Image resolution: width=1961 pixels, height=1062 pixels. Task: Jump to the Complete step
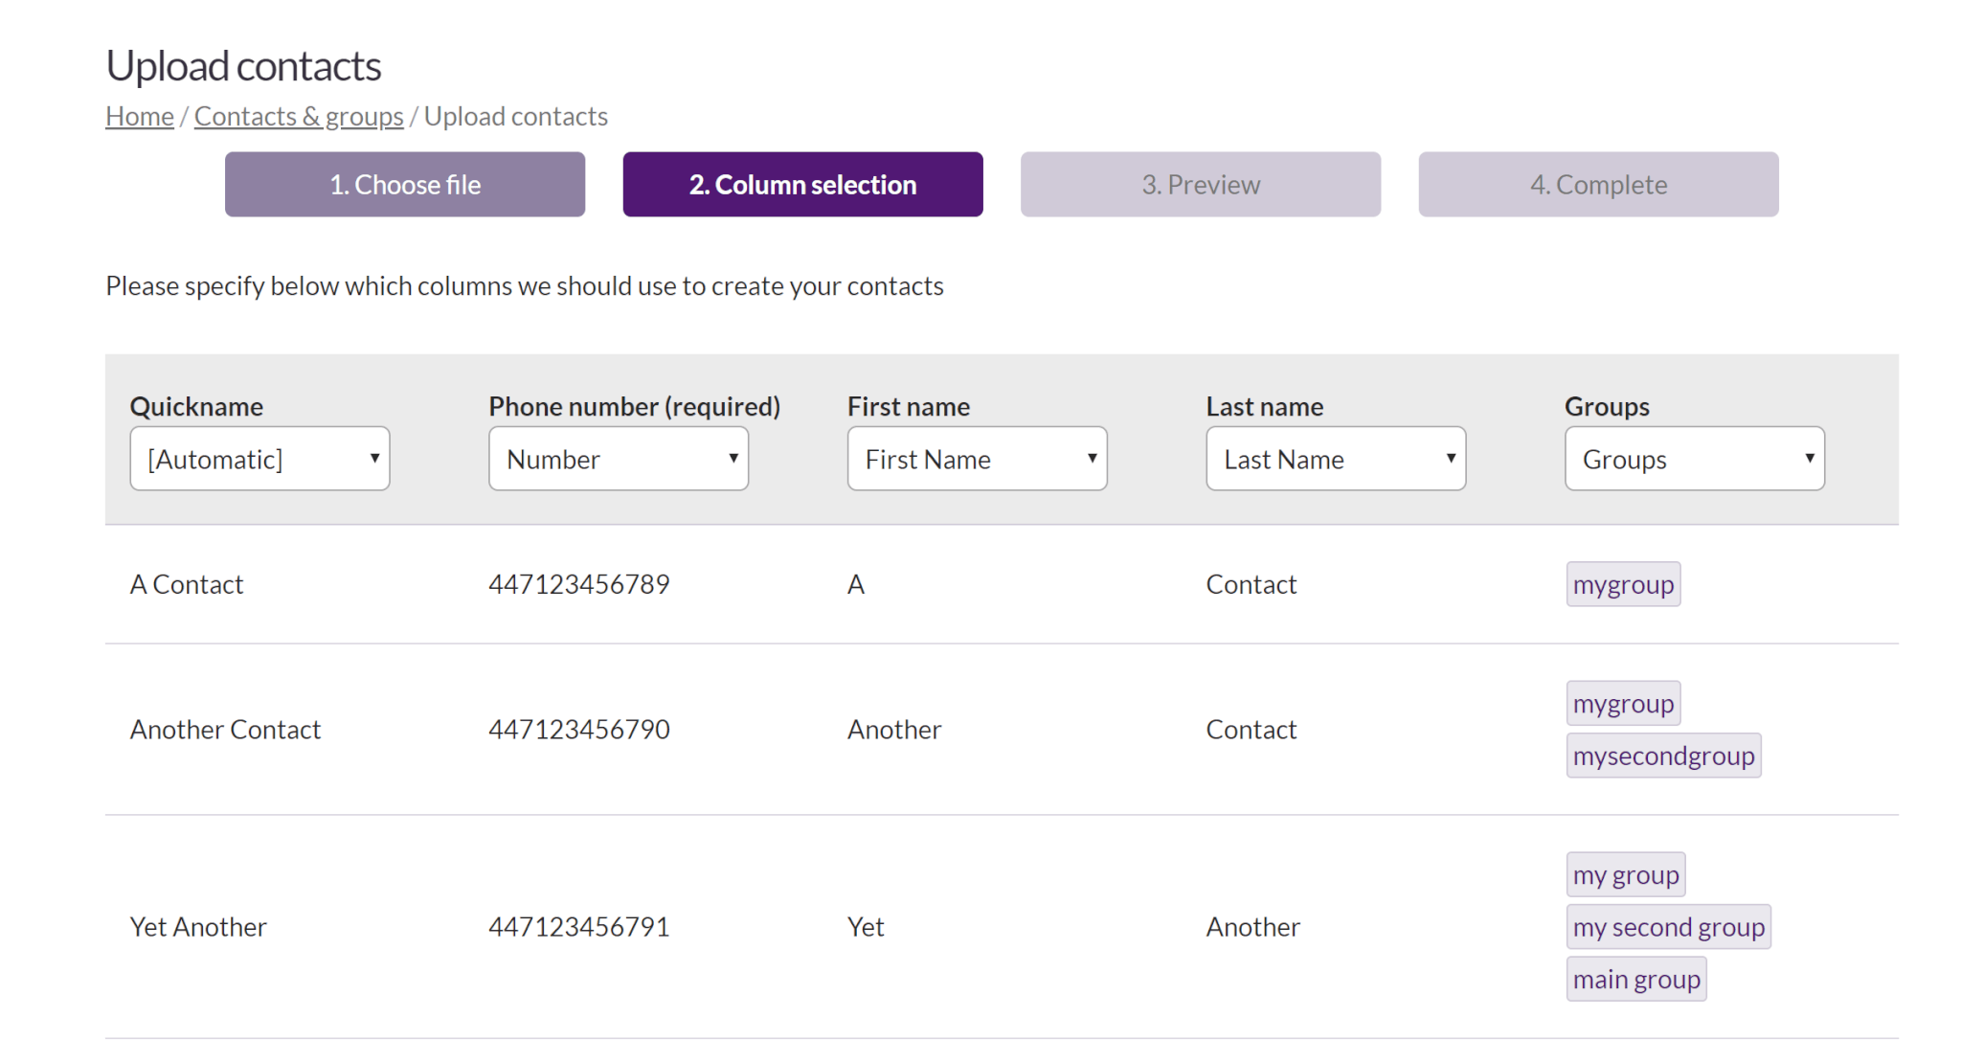[x=1597, y=184]
